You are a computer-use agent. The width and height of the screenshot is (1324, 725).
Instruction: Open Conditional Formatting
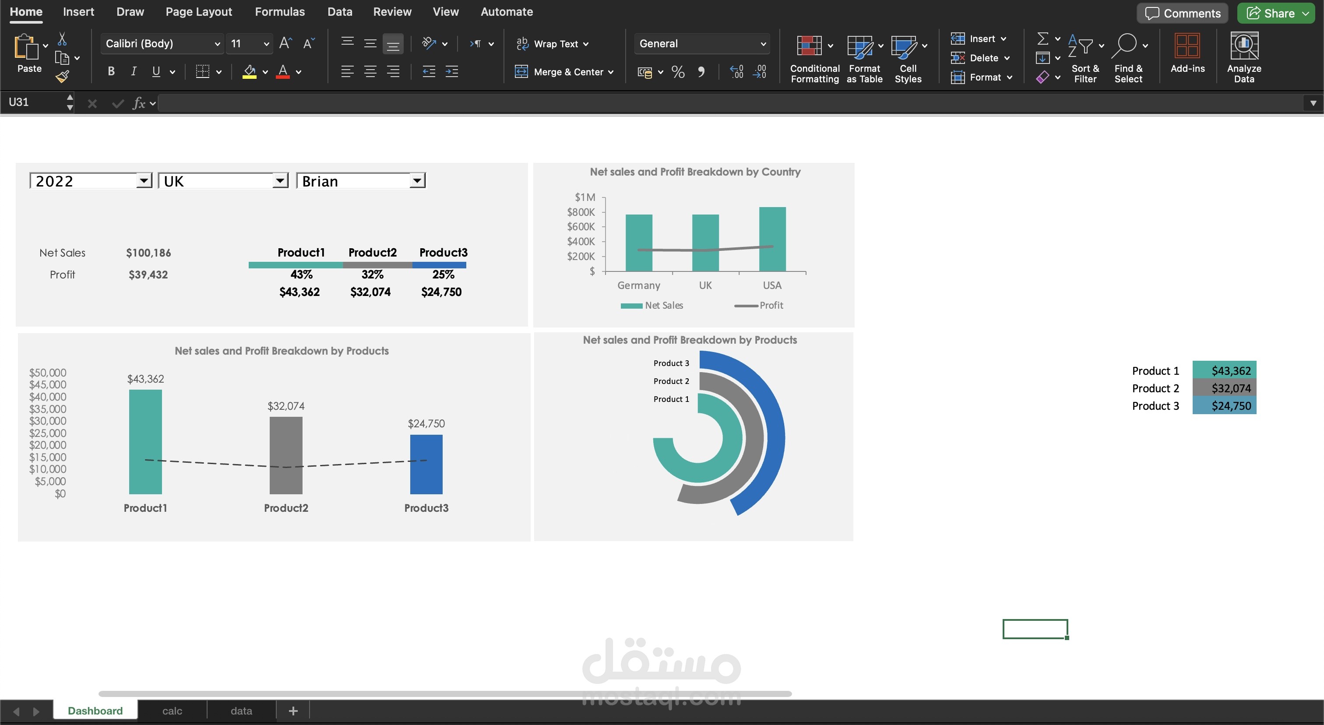[x=815, y=58]
